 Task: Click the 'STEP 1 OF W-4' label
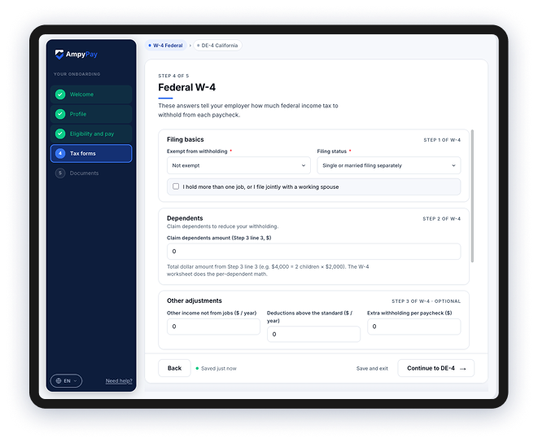tap(442, 140)
